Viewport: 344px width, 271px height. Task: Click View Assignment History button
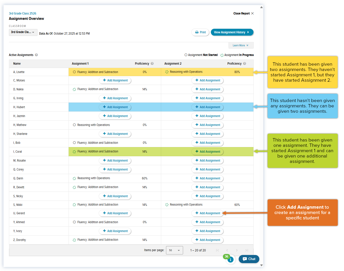[x=232, y=32]
